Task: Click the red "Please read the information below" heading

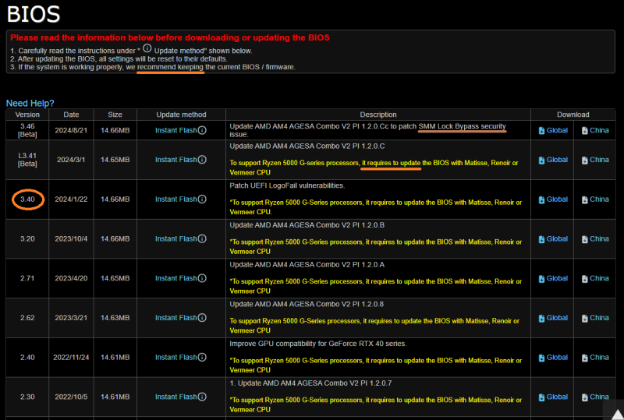Action: (x=170, y=37)
